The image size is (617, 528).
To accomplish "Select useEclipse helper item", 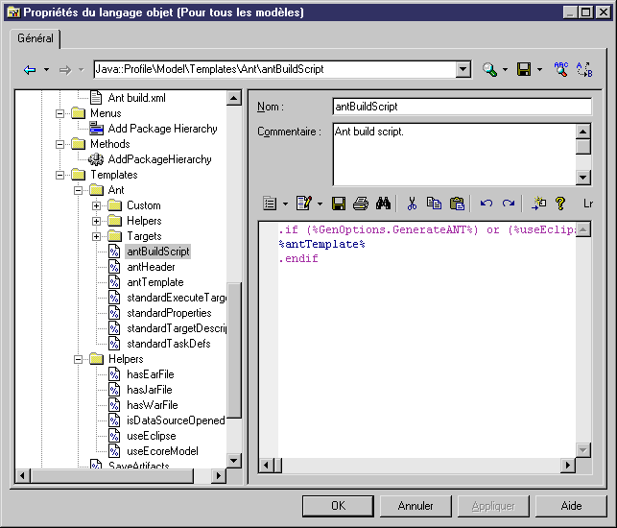I will [150, 436].
